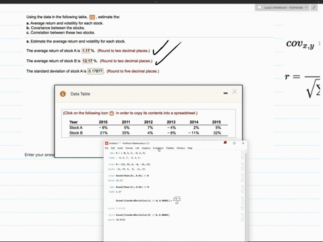Viewport: 323px width, 242px height.
Task: Open the Window menu in Mathematica
Action: pyautogui.click(x=181, y=148)
